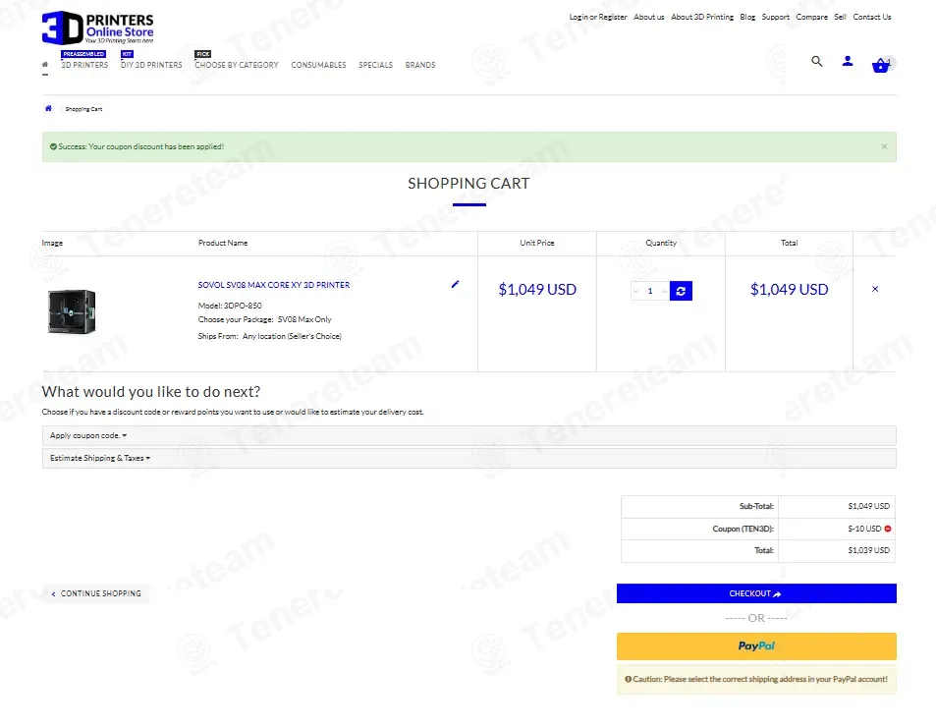Open Contact Us link
The image size is (936, 728).
pos(871,17)
